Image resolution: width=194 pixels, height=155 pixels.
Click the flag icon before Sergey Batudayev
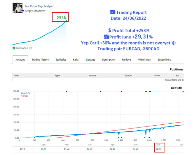[23, 11]
